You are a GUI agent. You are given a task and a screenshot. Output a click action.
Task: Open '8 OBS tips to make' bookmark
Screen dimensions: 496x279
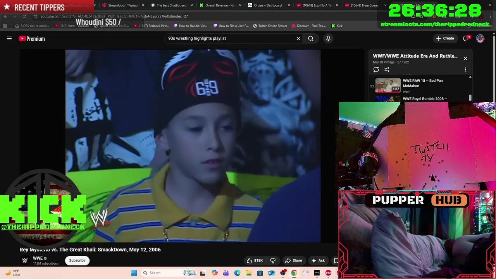click(32, 26)
